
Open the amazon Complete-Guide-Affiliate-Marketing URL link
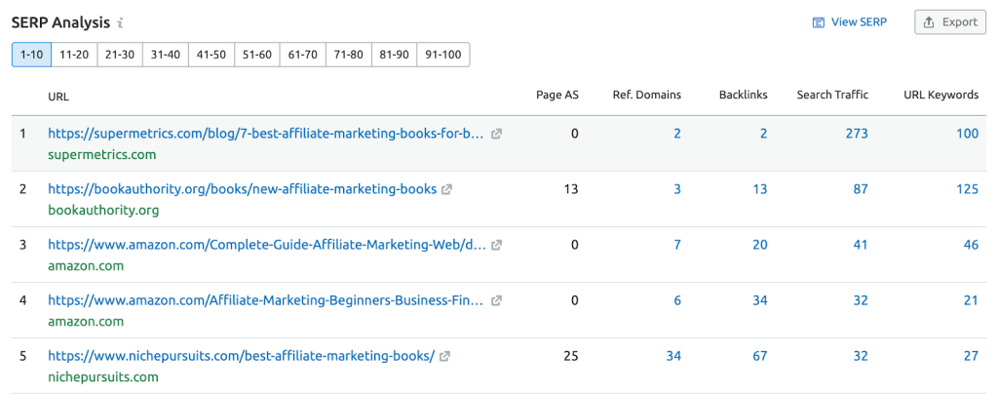pyautogui.click(x=267, y=245)
